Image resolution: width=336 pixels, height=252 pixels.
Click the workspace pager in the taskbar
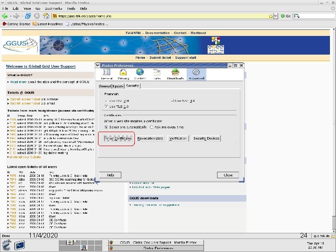click(x=80, y=245)
